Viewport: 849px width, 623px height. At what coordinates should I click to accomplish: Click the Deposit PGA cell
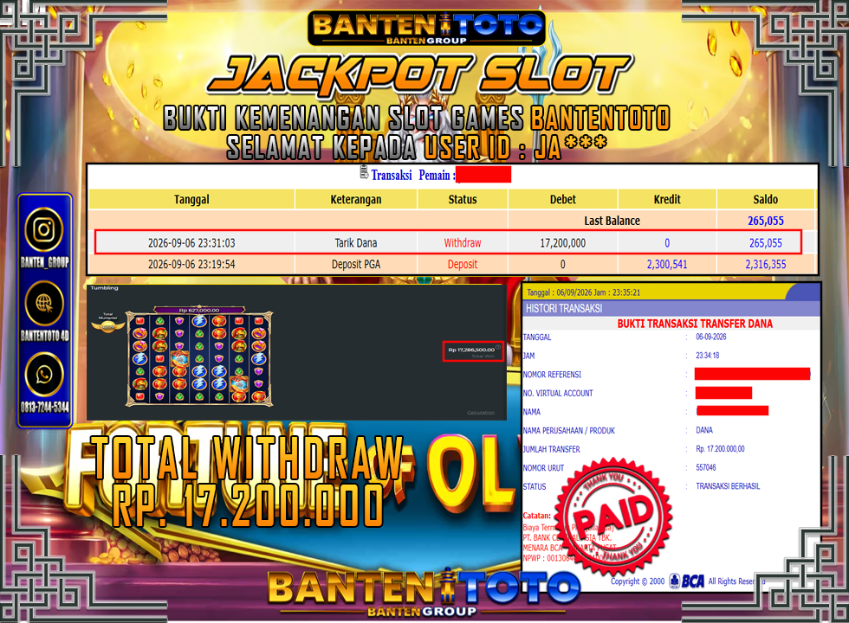coord(356,265)
